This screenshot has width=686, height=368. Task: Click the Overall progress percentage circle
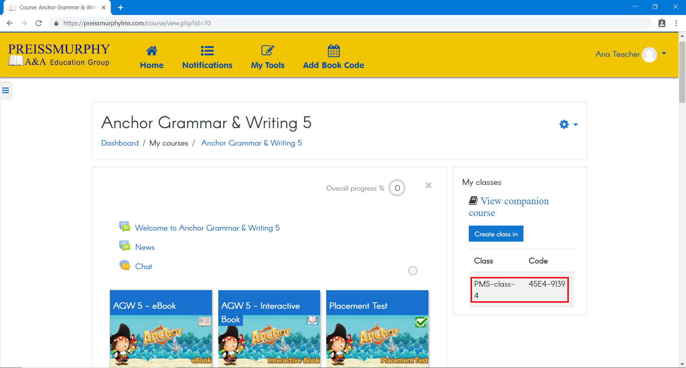[397, 188]
